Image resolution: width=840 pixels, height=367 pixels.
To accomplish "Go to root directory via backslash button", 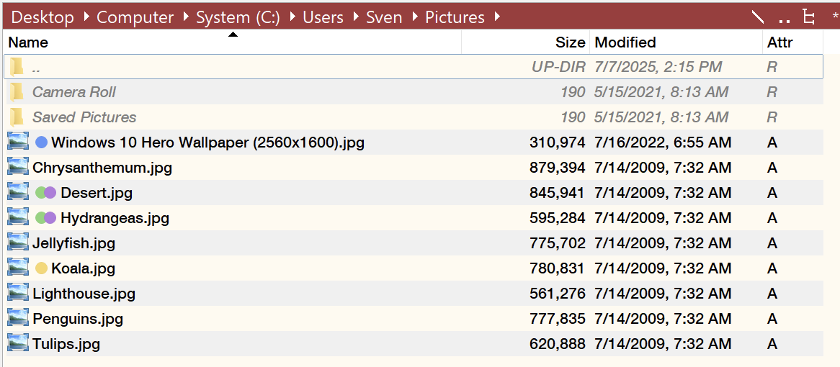I will (757, 17).
